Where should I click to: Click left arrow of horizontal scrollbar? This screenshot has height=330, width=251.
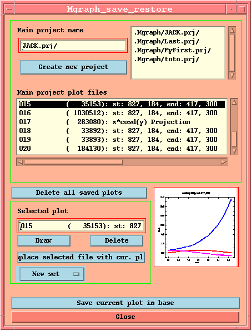coord(21,162)
